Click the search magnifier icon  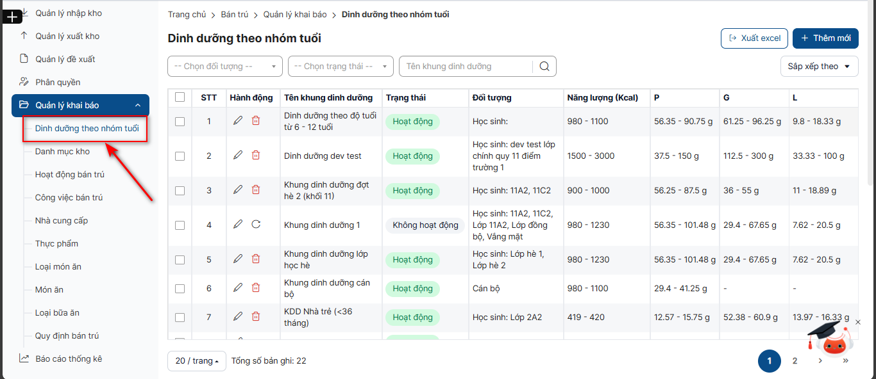point(544,67)
